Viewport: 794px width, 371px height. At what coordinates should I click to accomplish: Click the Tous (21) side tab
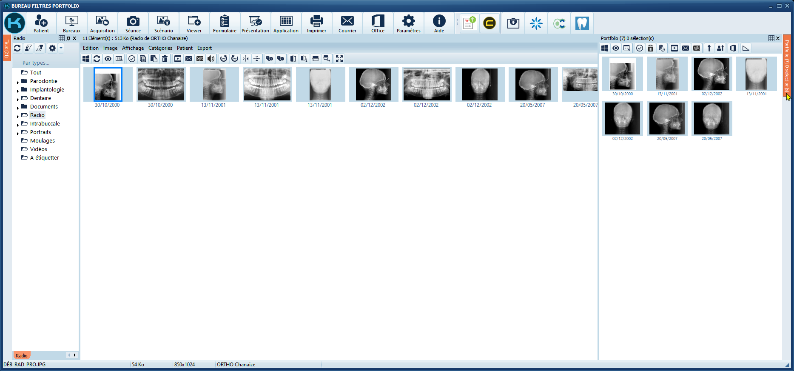(x=6, y=48)
